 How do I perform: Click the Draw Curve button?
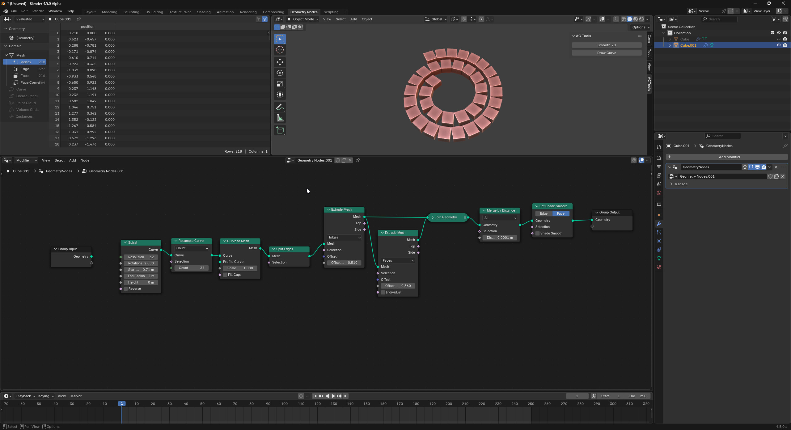click(607, 53)
